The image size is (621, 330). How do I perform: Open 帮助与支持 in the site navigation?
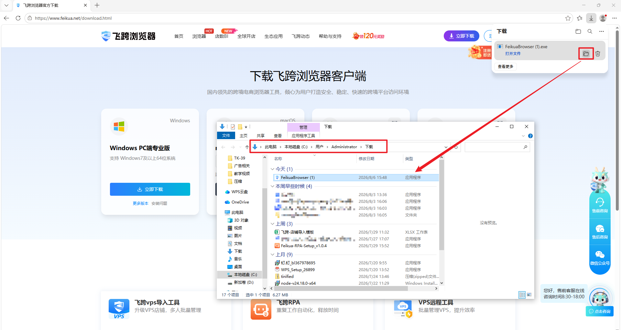tap(330, 36)
